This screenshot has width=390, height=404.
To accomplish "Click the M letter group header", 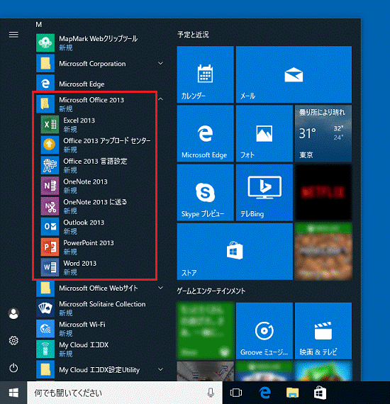I will [x=39, y=25].
